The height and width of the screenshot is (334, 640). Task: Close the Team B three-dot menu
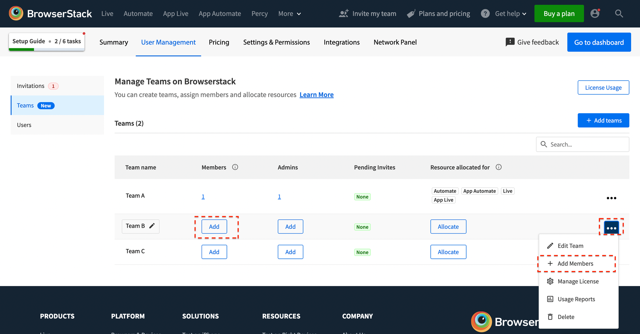611,228
